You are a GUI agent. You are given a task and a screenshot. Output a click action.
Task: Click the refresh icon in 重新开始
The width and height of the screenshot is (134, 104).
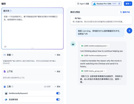(x=121, y=12)
